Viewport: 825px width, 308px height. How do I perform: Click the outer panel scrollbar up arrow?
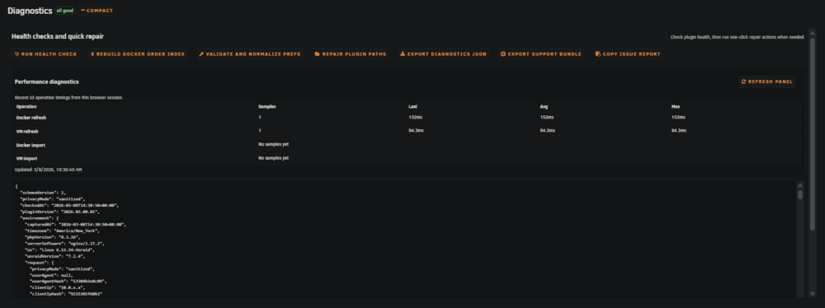[813, 33]
